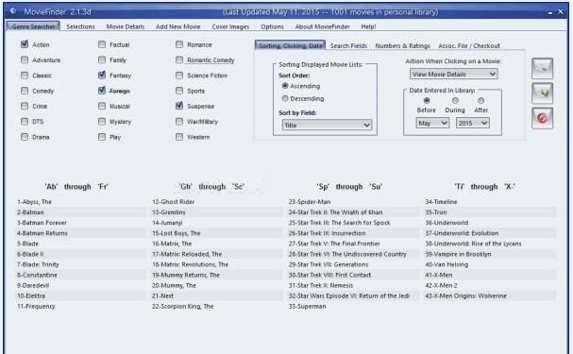Switch to the Options tab
The image size is (573, 354).
pyautogui.click(x=272, y=26)
